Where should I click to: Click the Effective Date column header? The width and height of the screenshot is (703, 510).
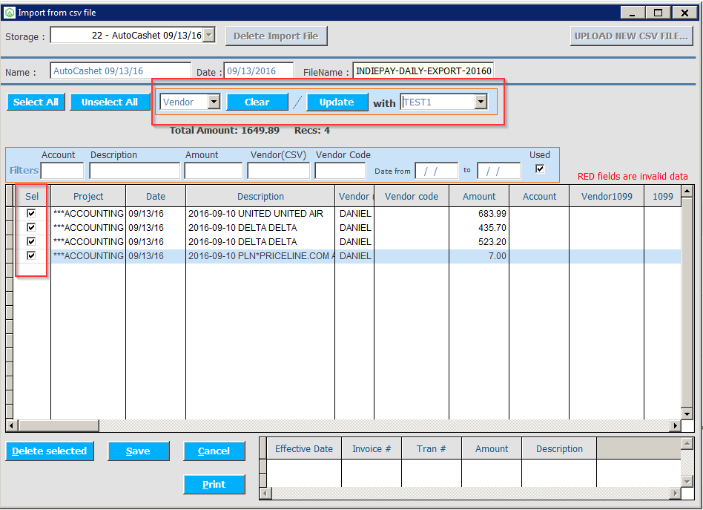pos(304,449)
